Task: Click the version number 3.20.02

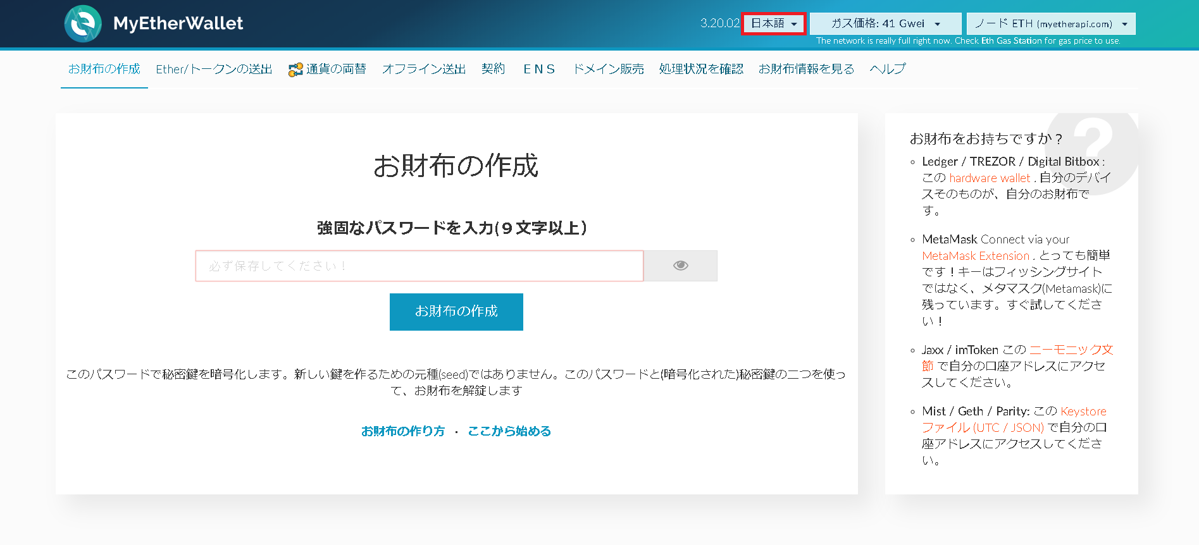Action: [719, 23]
